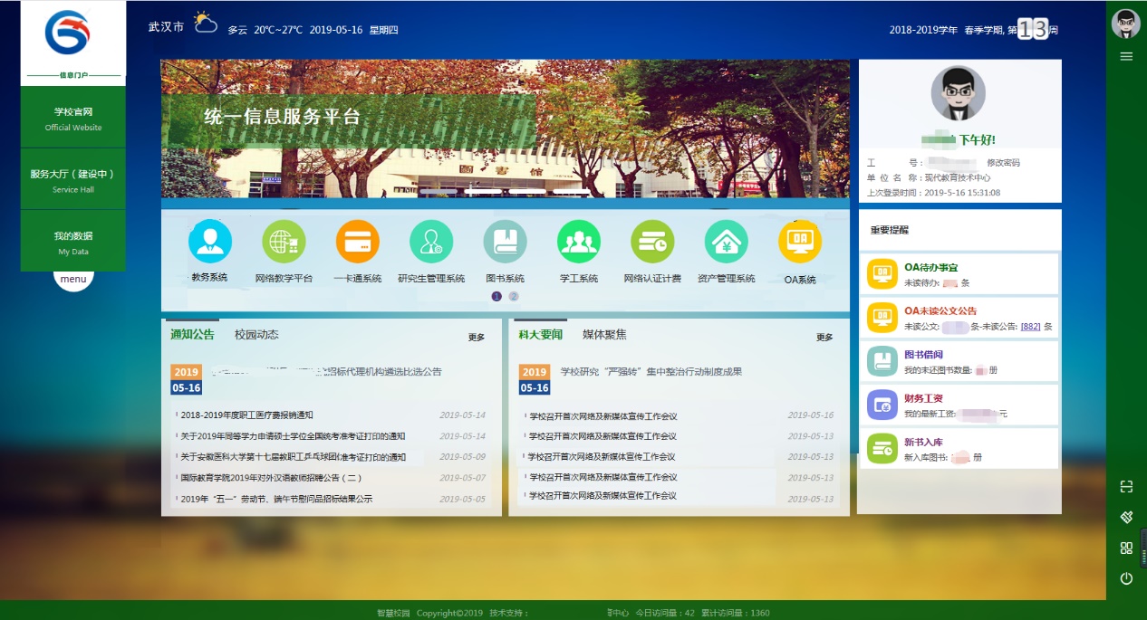Open the 学工系统 people icon
Viewport: 1147px width, 620px height.
pyautogui.click(x=579, y=243)
